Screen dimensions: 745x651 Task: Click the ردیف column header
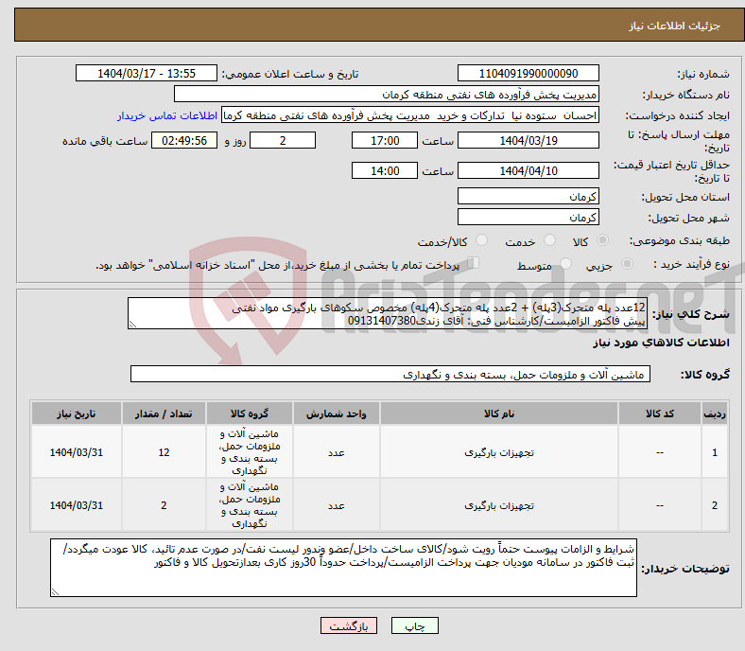coord(715,413)
